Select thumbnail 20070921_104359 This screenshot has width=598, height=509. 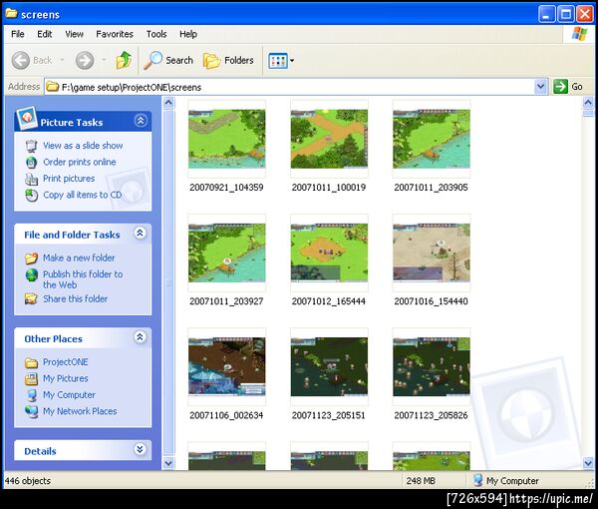tap(227, 139)
